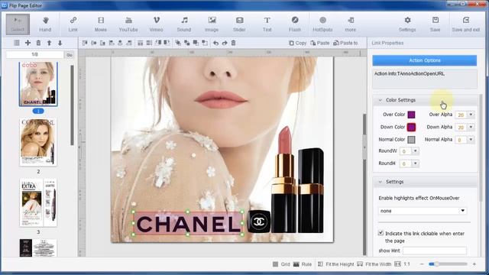
Task: Open the RoundW dropdown
Action: point(416,151)
